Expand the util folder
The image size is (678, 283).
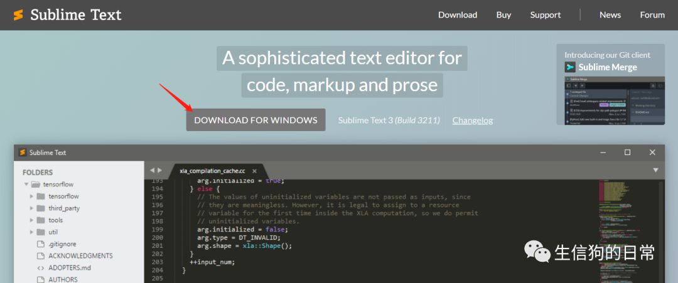click(x=31, y=232)
